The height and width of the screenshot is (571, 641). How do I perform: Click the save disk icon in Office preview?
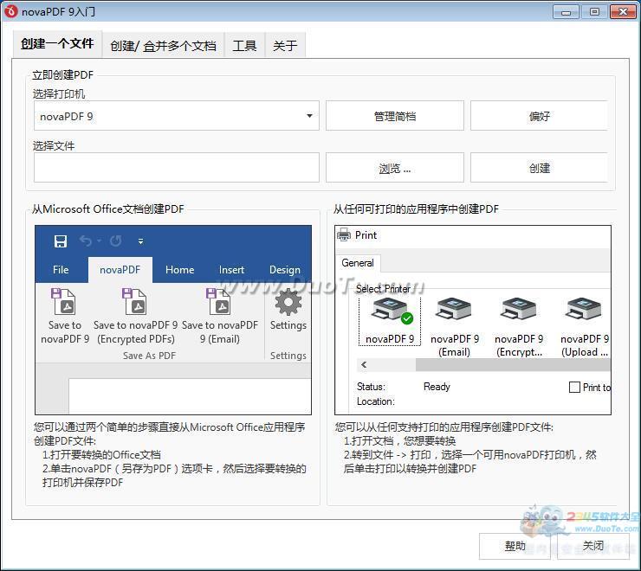pyautogui.click(x=61, y=241)
